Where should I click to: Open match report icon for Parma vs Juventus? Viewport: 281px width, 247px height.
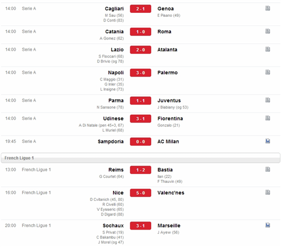[268, 100]
